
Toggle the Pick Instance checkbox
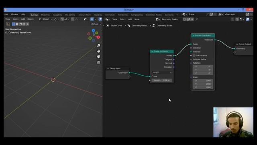pos(194,56)
